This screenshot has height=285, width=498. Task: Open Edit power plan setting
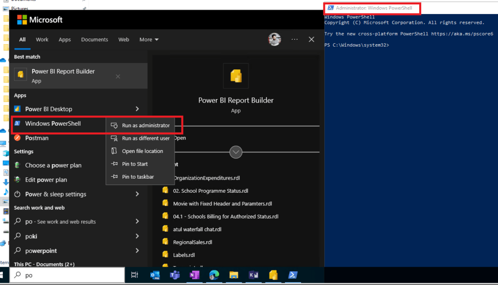click(x=46, y=180)
